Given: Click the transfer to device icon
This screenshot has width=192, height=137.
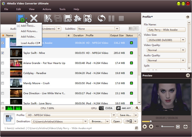Looking at the screenshot, I should [129, 121].
